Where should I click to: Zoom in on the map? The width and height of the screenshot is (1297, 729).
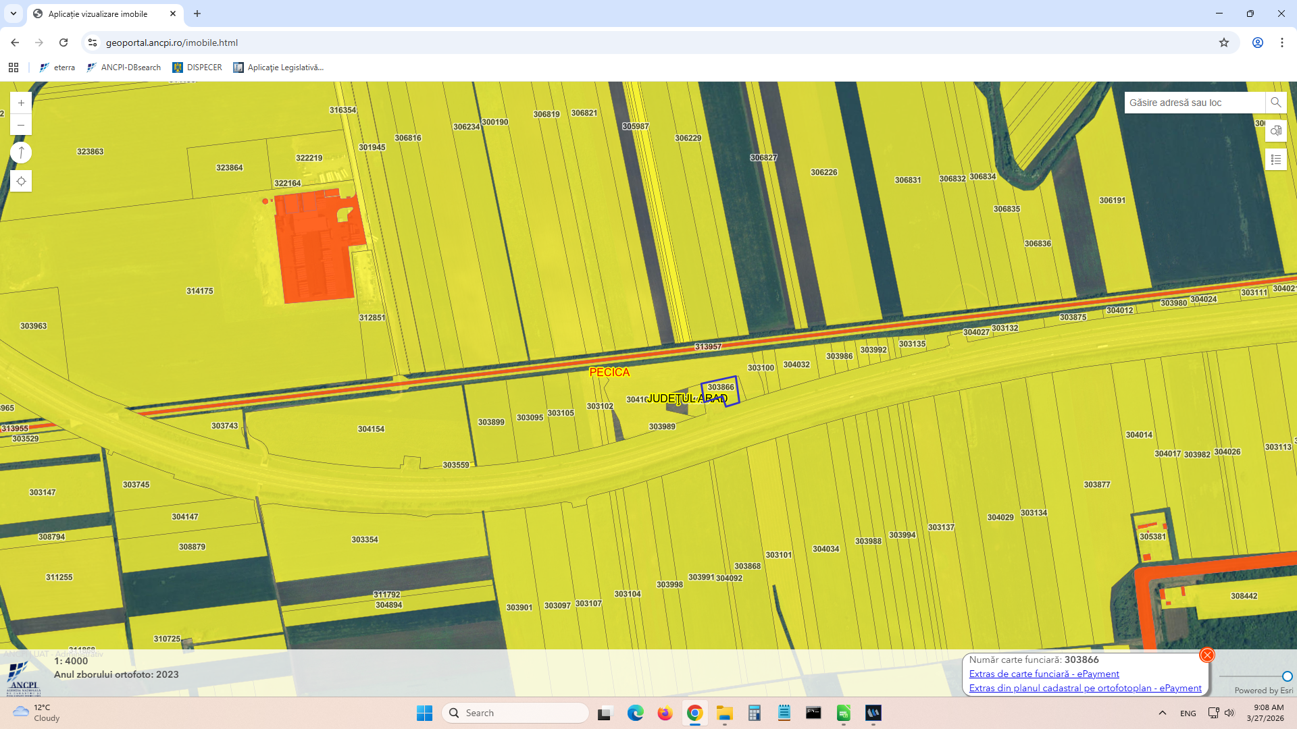pos(21,103)
